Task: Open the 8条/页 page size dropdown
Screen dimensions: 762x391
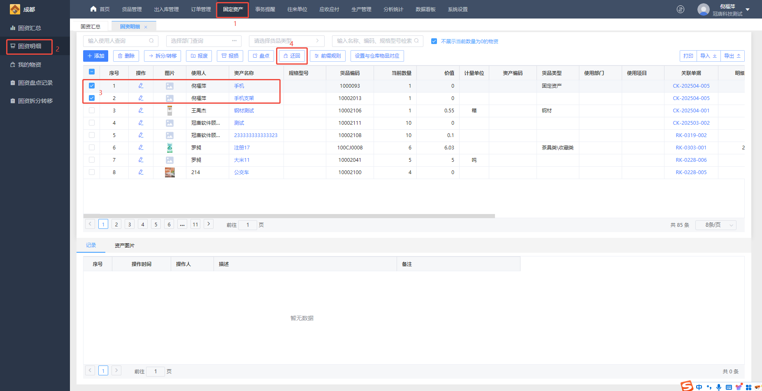Action: coord(716,225)
